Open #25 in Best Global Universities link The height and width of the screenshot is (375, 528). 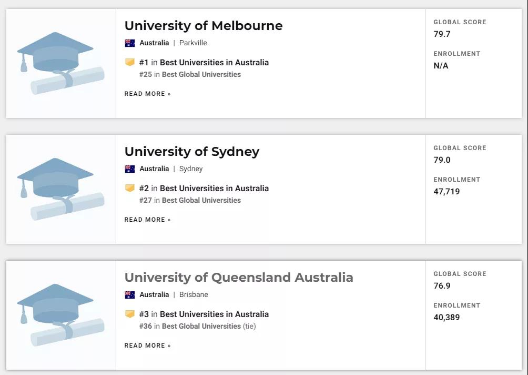190,74
